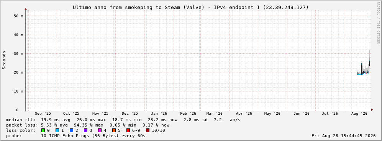The width and height of the screenshot is (382, 141).
Task: Click the Seconds vertical axis title
Action: pyautogui.click(x=4, y=60)
